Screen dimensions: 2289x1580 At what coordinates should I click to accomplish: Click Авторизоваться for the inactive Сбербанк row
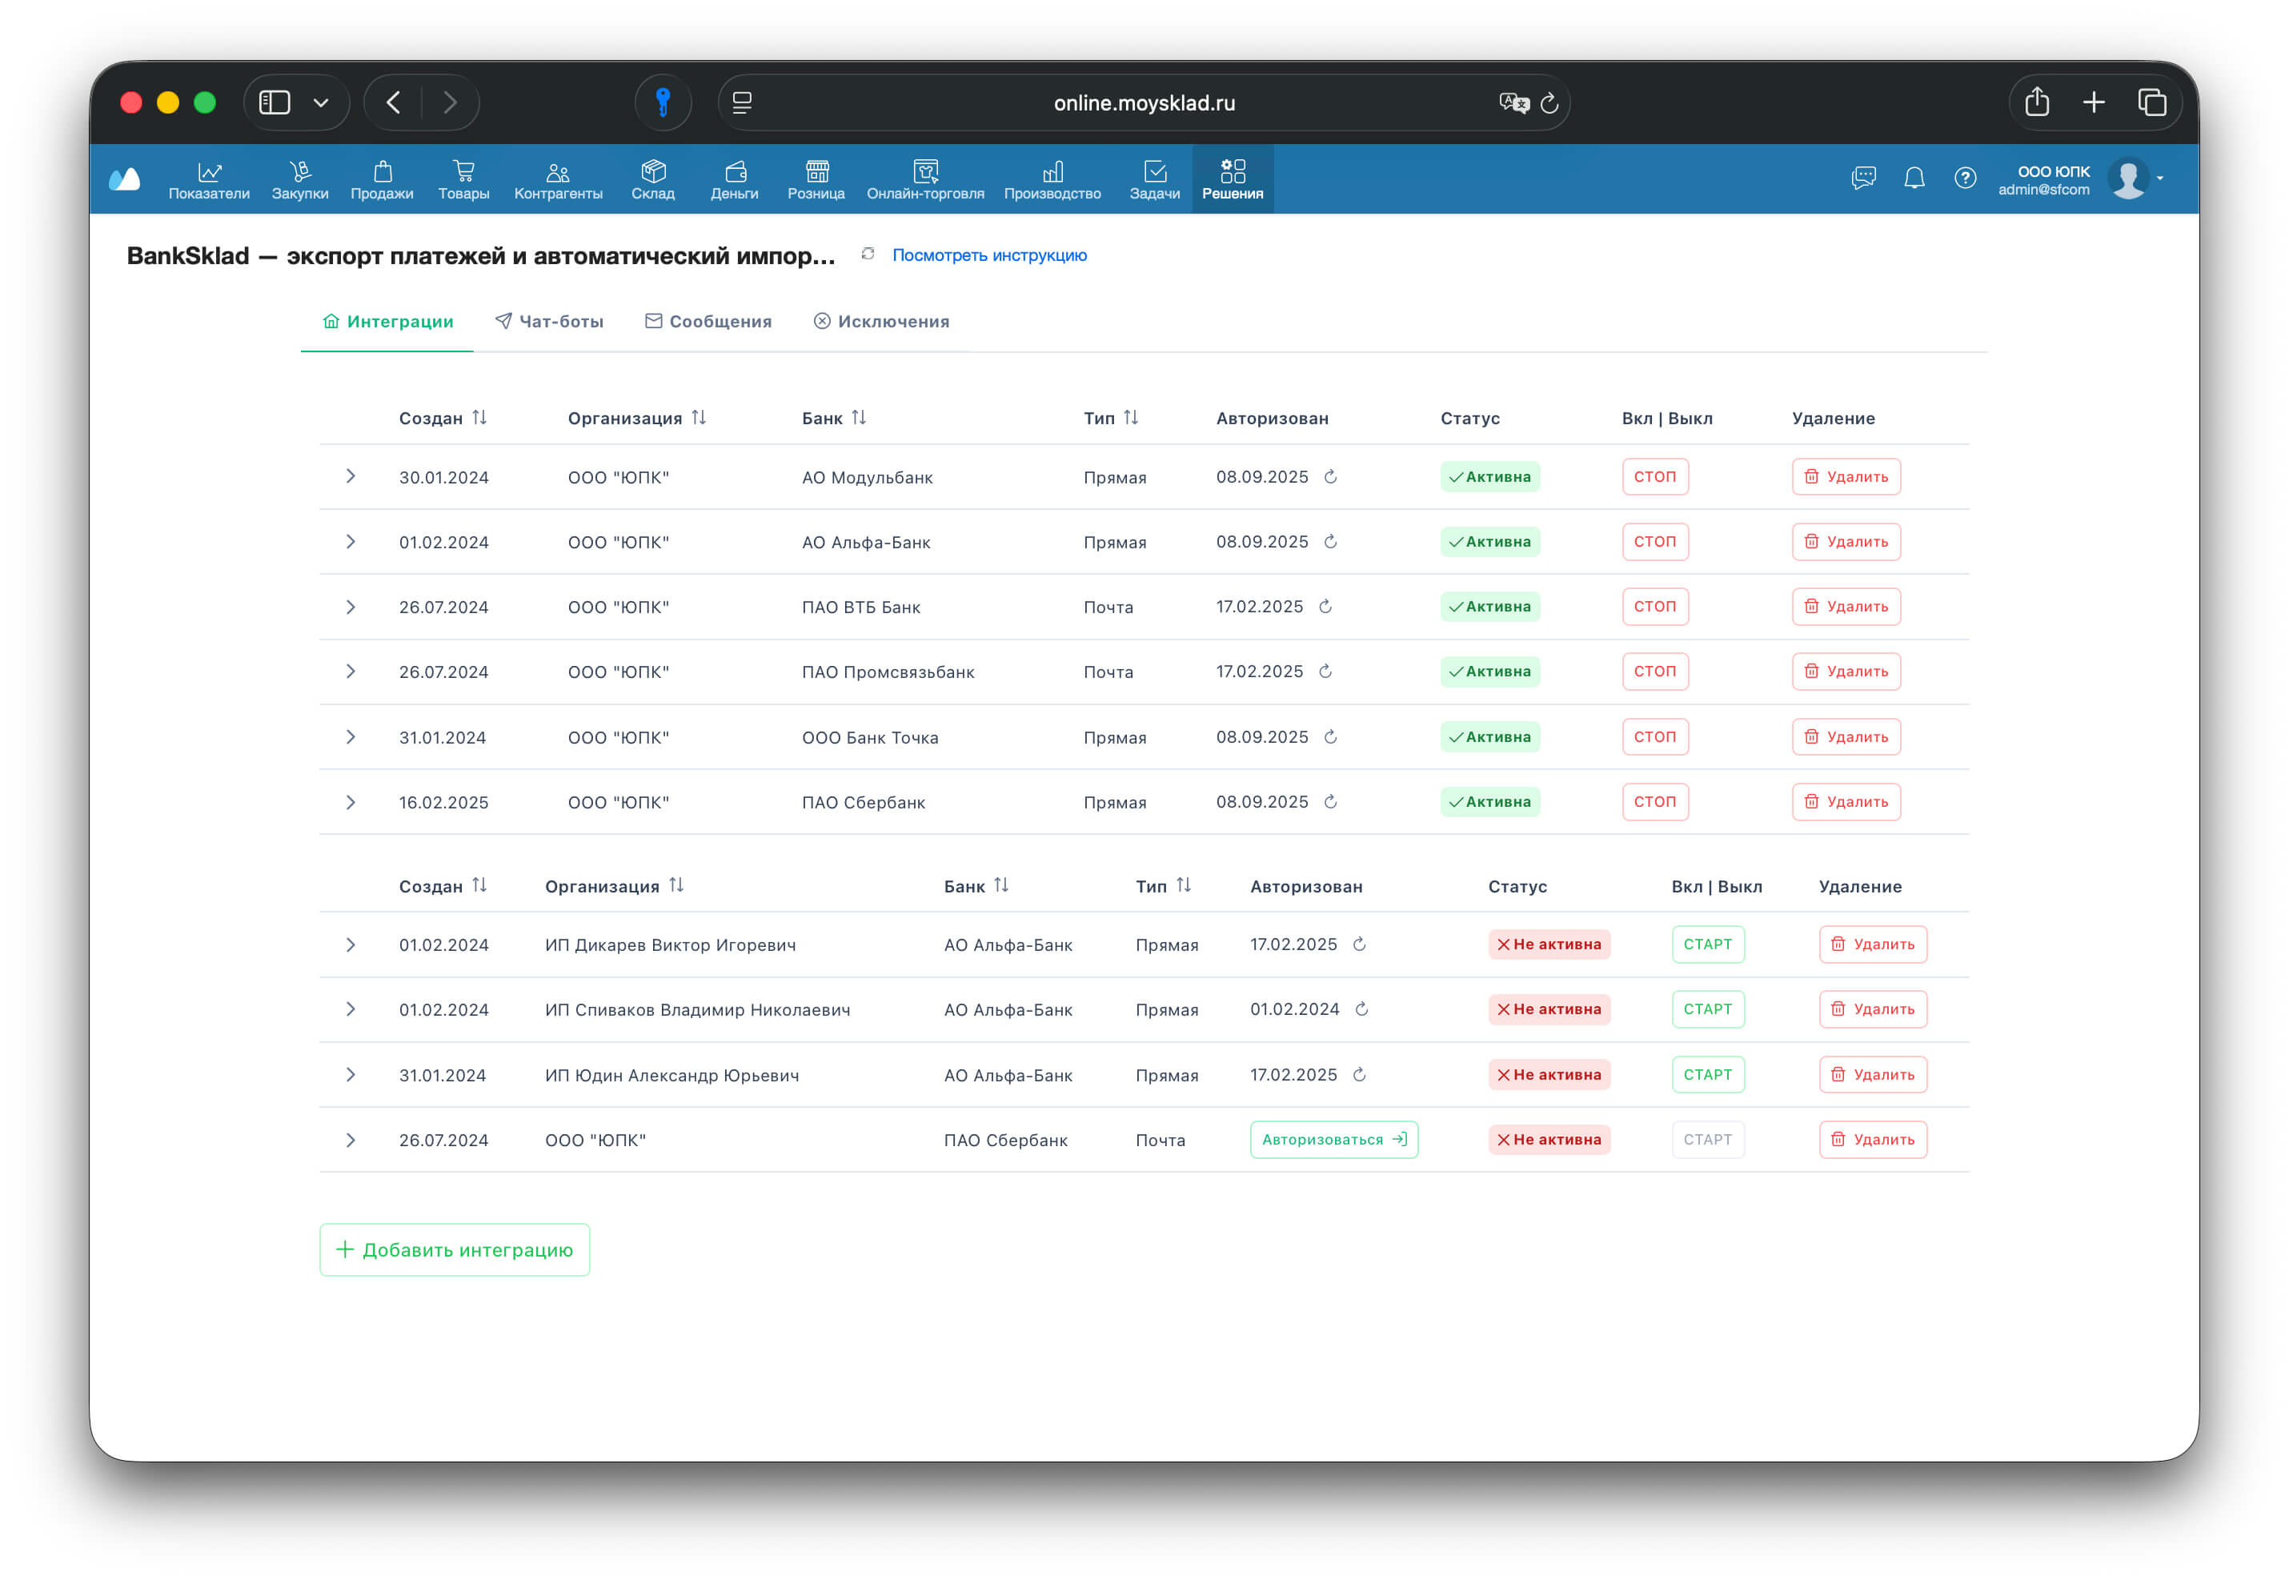[1334, 1141]
